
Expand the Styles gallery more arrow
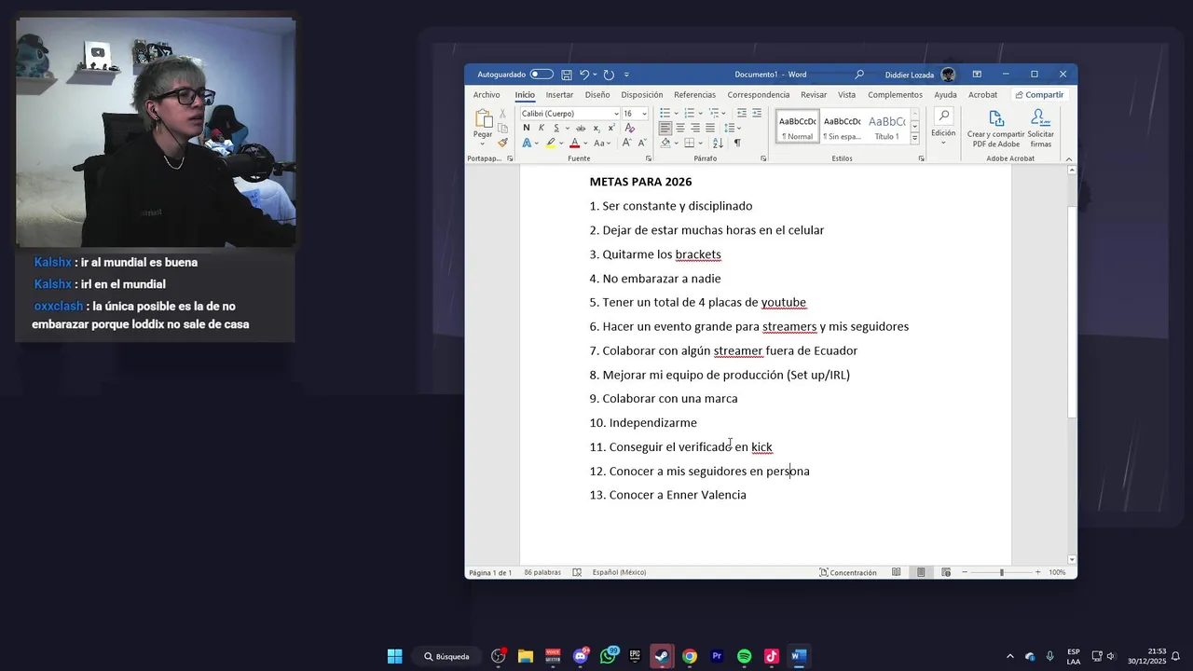point(914,138)
